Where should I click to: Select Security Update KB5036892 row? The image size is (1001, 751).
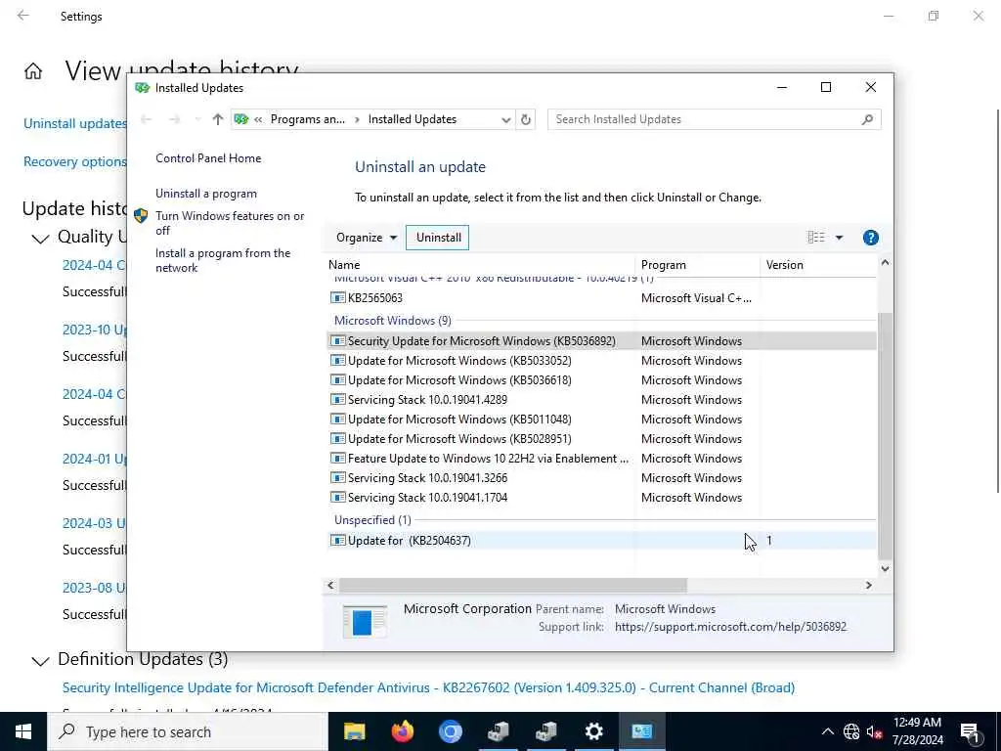[x=601, y=341]
